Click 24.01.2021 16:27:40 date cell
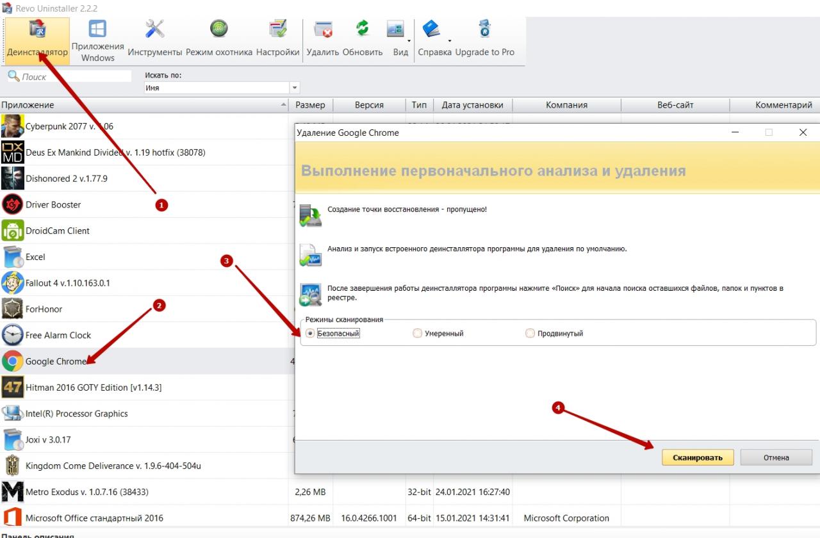The image size is (820, 538). coord(473,492)
